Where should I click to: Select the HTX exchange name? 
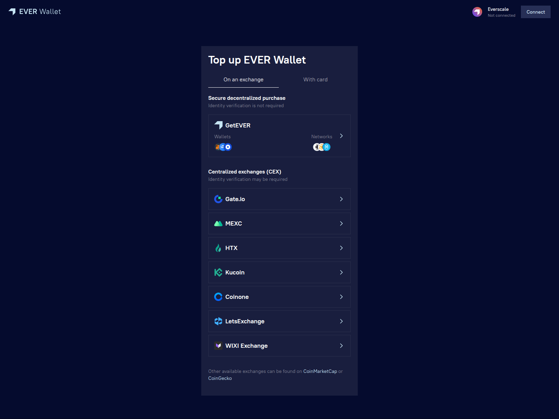[x=231, y=248]
